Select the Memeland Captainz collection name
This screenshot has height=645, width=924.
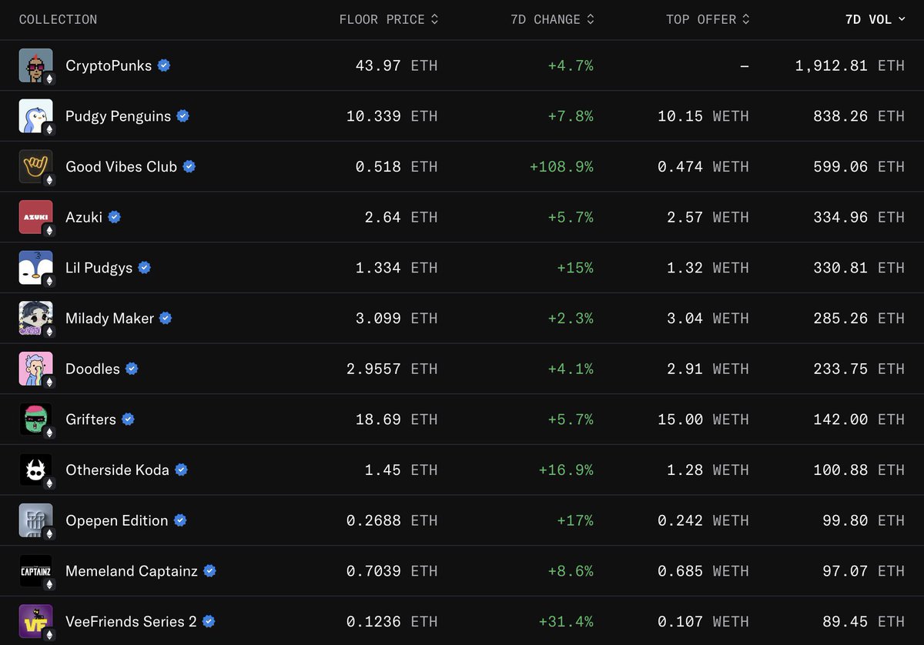click(132, 571)
